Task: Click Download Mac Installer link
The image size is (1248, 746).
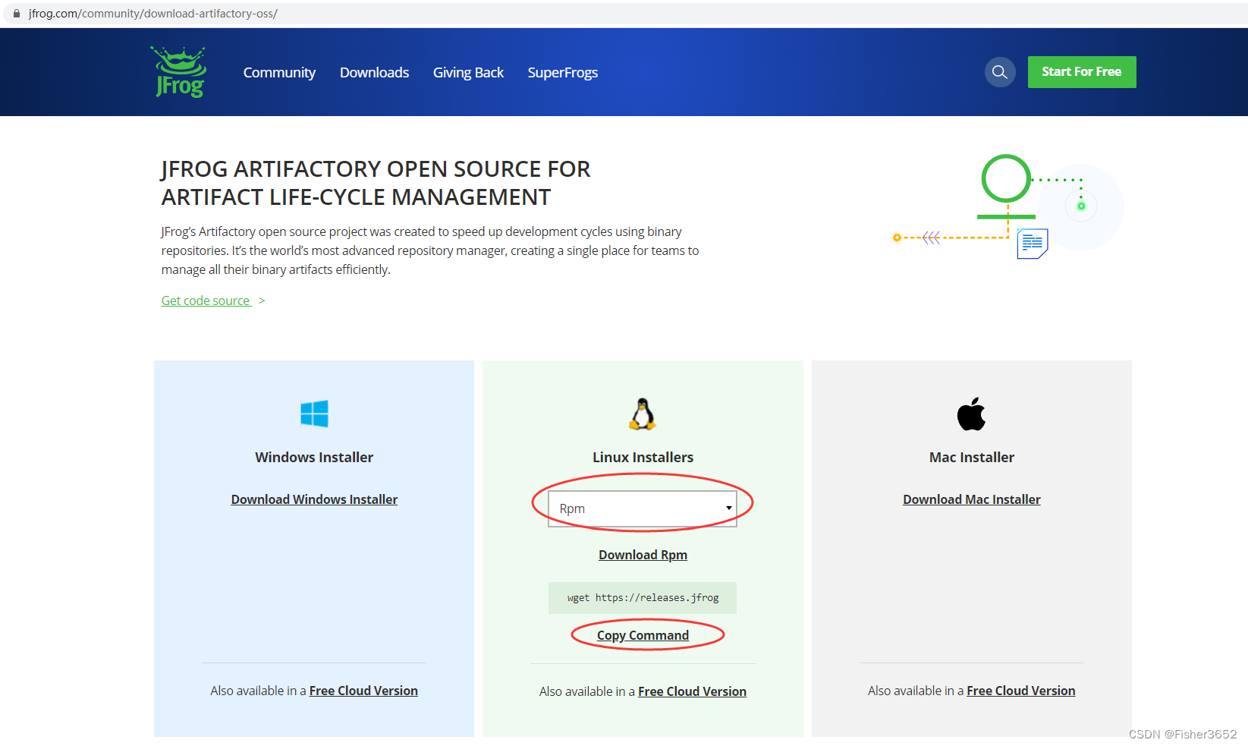Action: 972,499
